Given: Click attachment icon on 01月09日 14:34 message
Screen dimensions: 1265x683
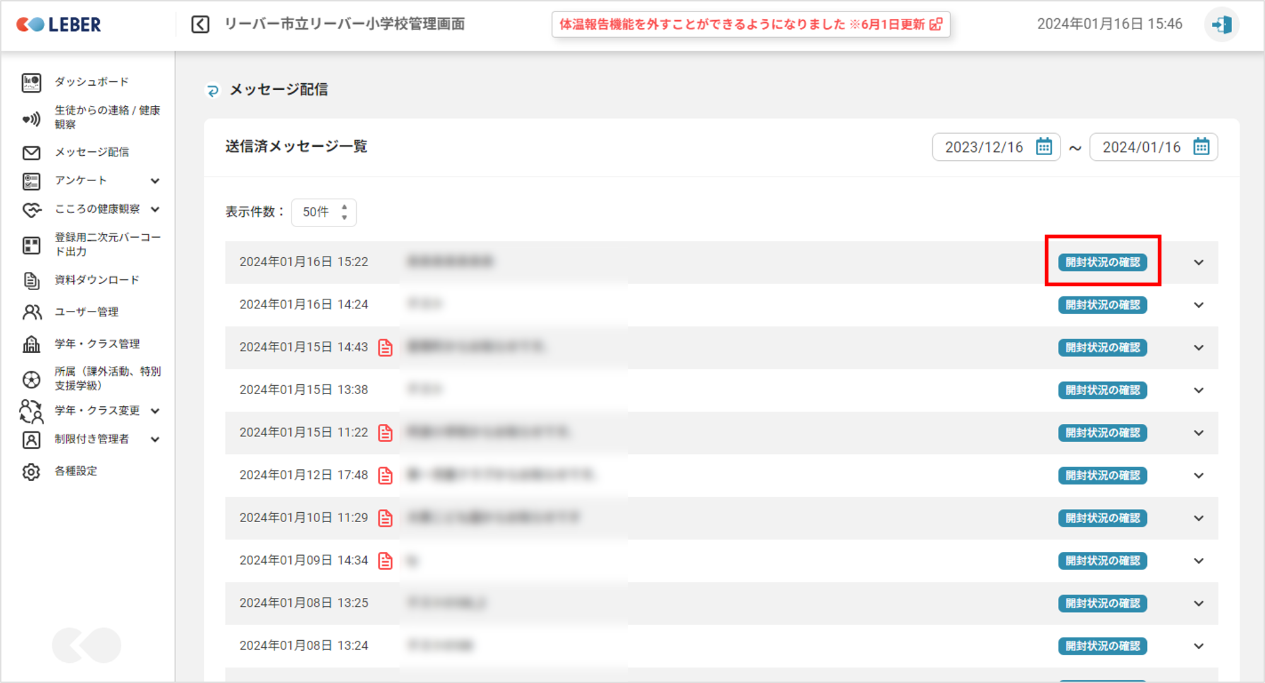Looking at the screenshot, I should pyautogui.click(x=385, y=561).
